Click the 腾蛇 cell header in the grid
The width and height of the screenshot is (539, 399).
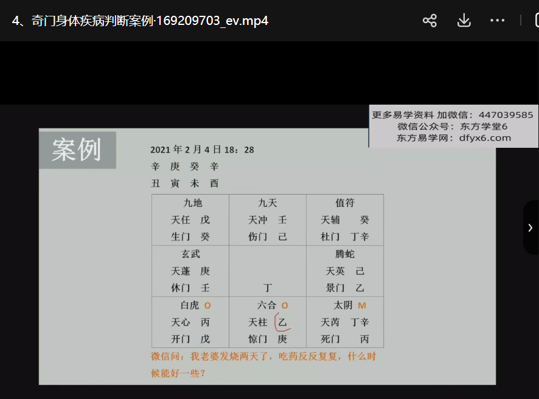click(x=344, y=254)
